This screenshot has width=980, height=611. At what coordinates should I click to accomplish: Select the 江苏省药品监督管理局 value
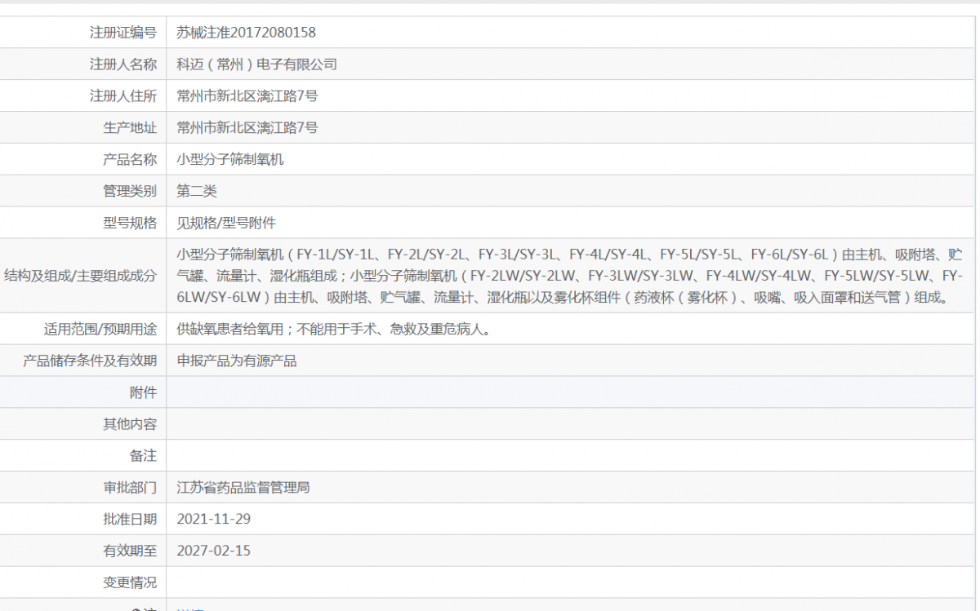[x=243, y=488]
